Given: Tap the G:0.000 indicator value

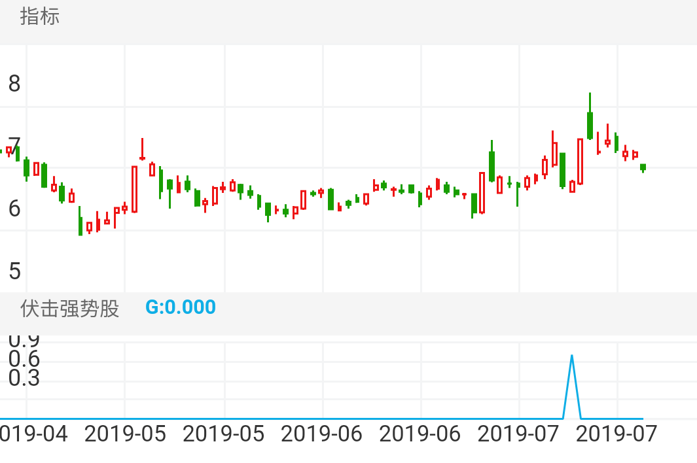Looking at the screenshot, I should (x=181, y=307).
